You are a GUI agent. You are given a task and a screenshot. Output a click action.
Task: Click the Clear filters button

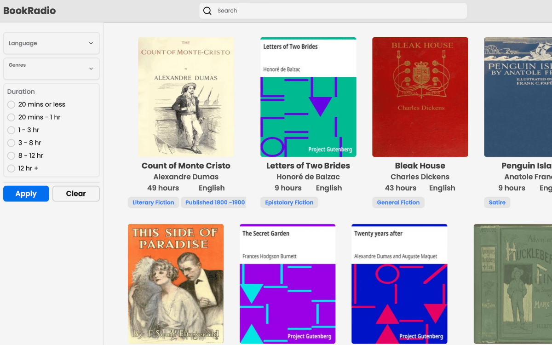[x=76, y=194]
